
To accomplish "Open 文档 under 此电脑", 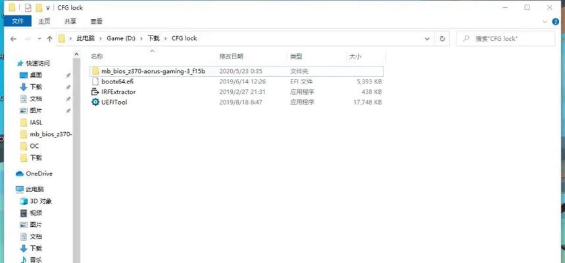I will click(36, 237).
